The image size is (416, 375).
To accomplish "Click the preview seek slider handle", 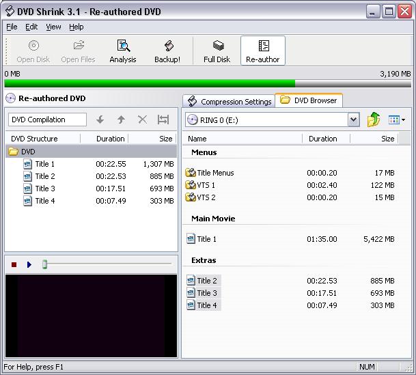I will click(45, 264).
